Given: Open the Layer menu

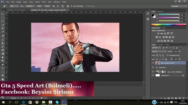Looking at the screenshot, I should click(25, 2).
